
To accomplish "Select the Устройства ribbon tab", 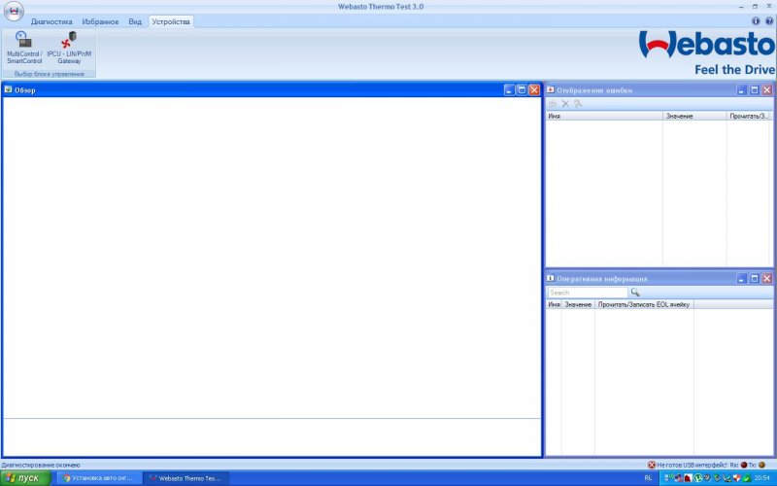I will pyautogui.click(x=171, y=21).
